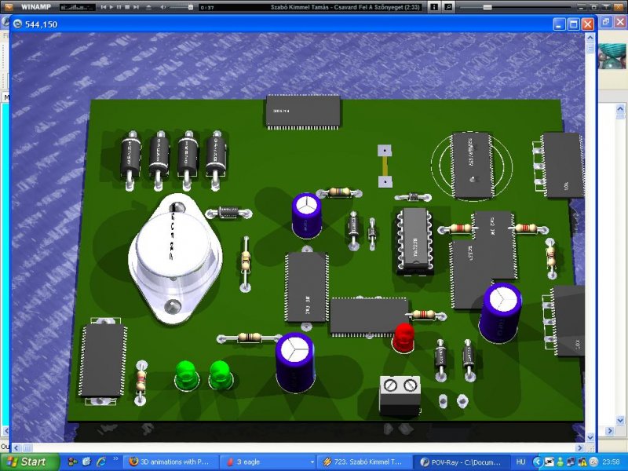The height and width of the screenshot is (471, 628).
Task: Open the 3 eagle taskbar group
Action: (x=268, y=462)
